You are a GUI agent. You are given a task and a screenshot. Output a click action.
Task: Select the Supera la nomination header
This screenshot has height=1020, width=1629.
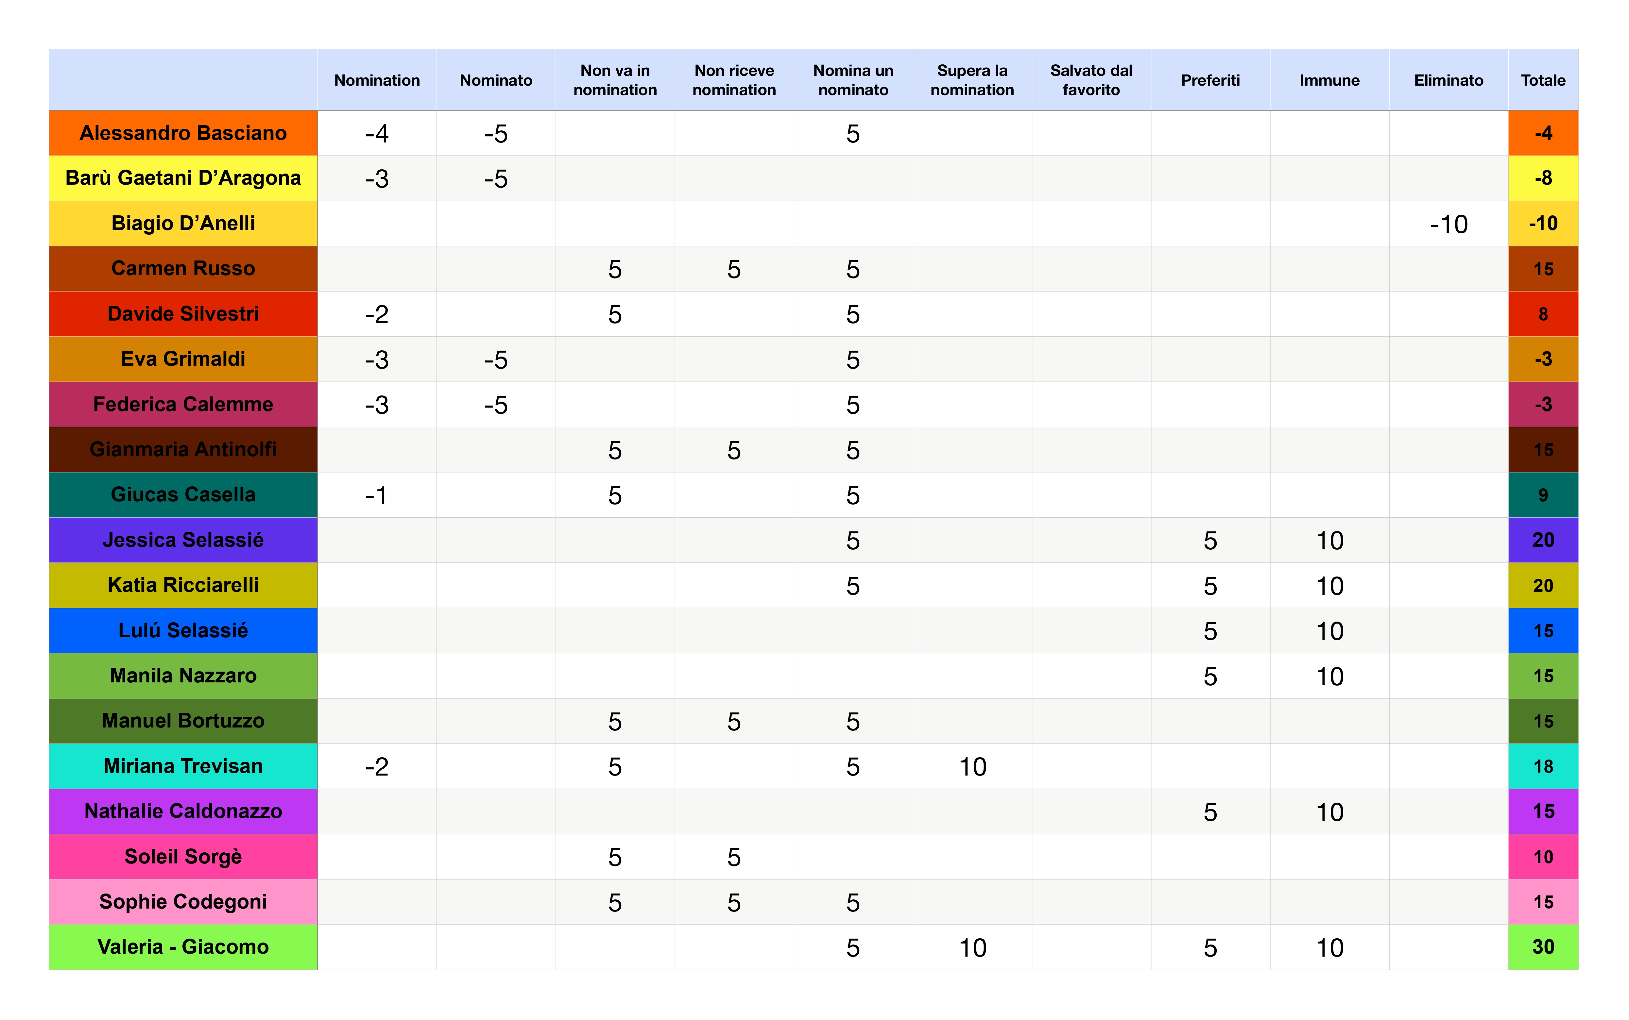point(972,80)
